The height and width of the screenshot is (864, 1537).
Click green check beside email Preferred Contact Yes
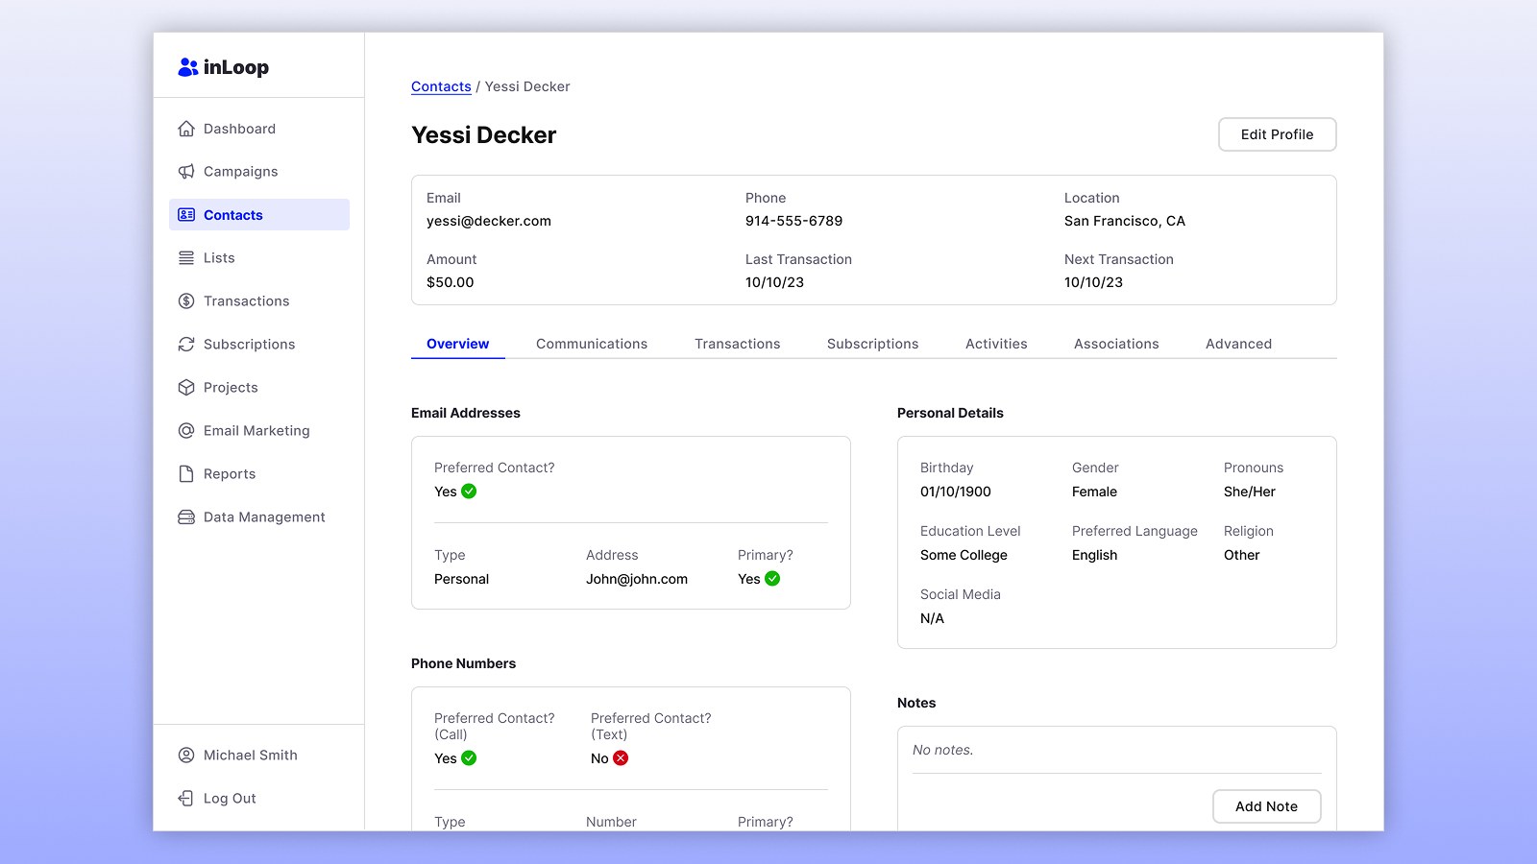point(469,492)
